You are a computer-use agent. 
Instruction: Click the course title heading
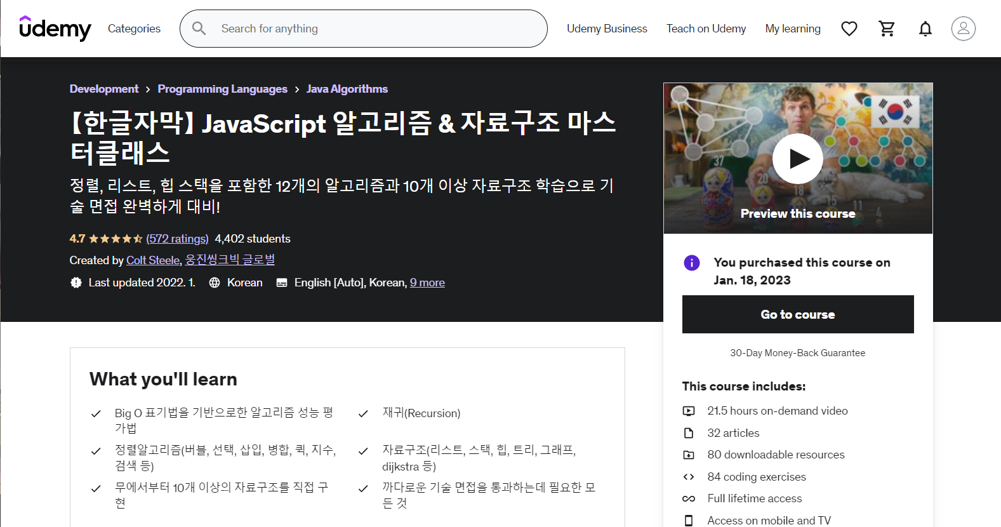[x=343, y=137]
